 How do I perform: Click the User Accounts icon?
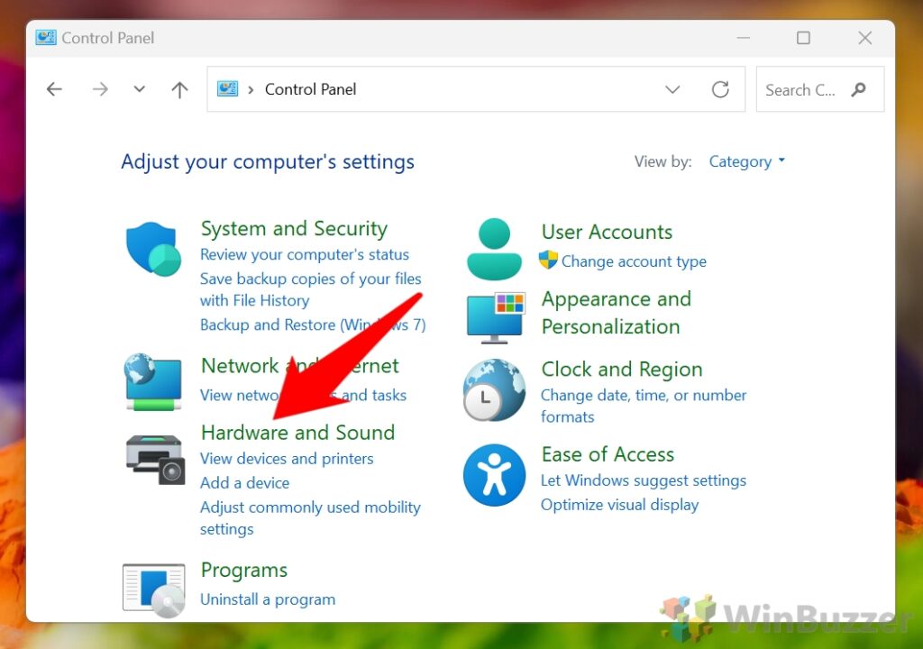point(493,245)
